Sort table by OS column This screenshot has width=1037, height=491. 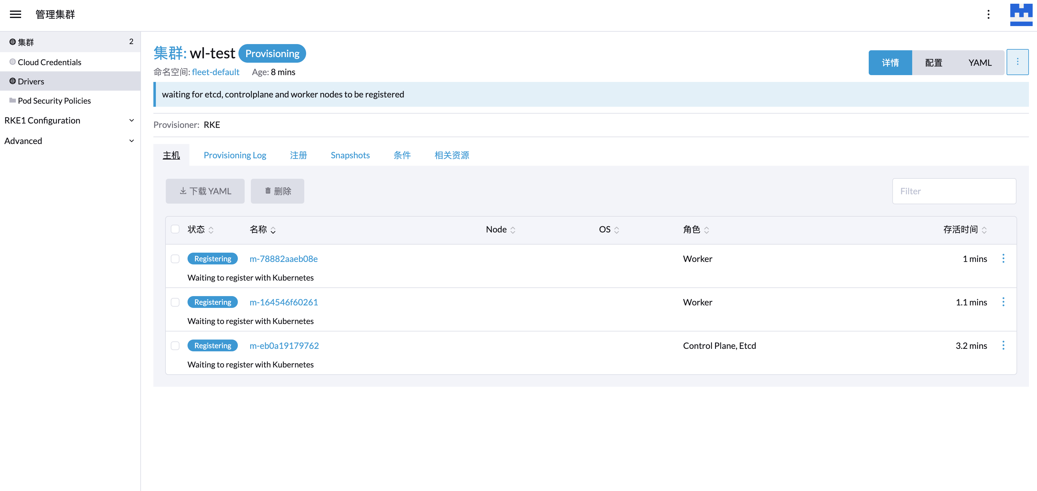click(609, 229)
